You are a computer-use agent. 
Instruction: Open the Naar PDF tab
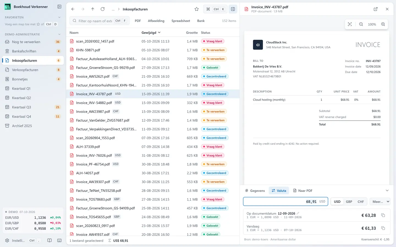[x=303, y=190]
